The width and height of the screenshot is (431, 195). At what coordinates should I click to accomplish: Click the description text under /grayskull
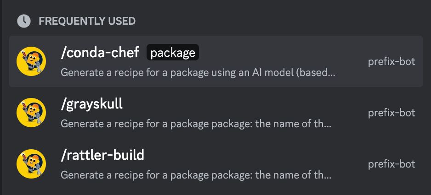tap(196, 124)
